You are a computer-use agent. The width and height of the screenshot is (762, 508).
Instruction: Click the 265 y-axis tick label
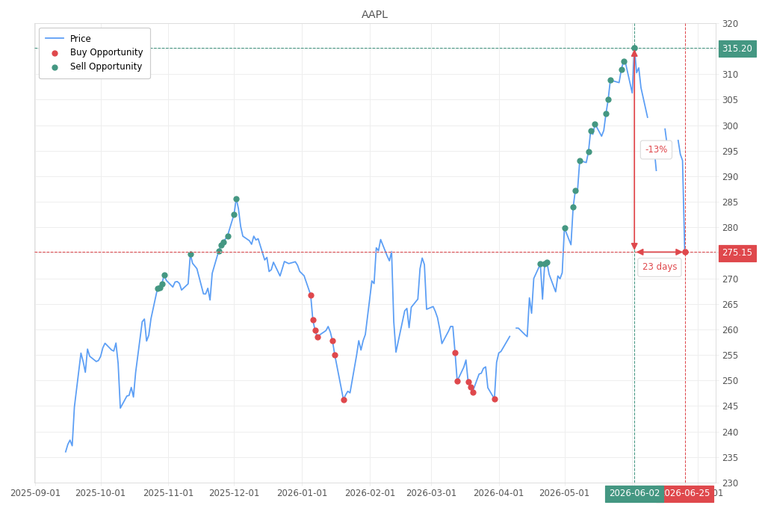point(730,304)
